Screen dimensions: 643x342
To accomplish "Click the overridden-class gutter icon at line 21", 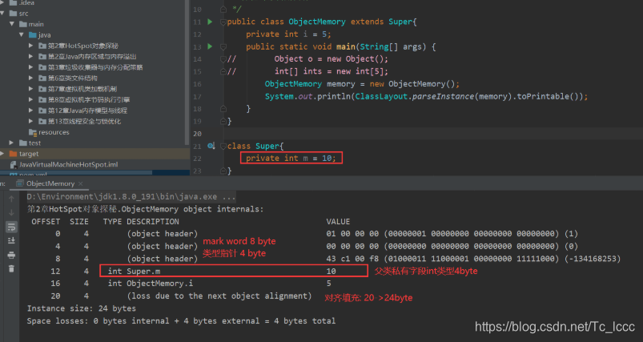I will pos(211,146).
